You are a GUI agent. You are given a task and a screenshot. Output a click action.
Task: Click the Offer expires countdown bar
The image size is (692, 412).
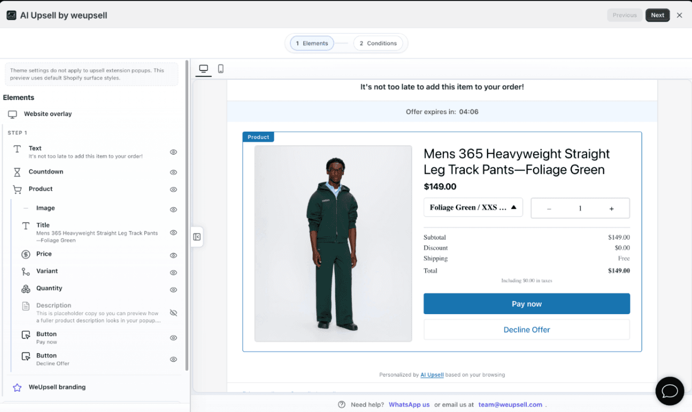click(x=442, y=112)
